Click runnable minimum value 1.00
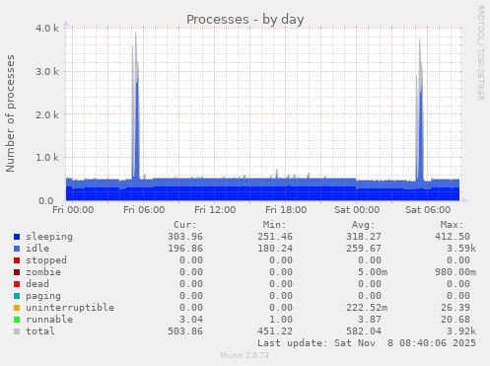The width and height of the screenshot is (490, 366). point(281,320)
